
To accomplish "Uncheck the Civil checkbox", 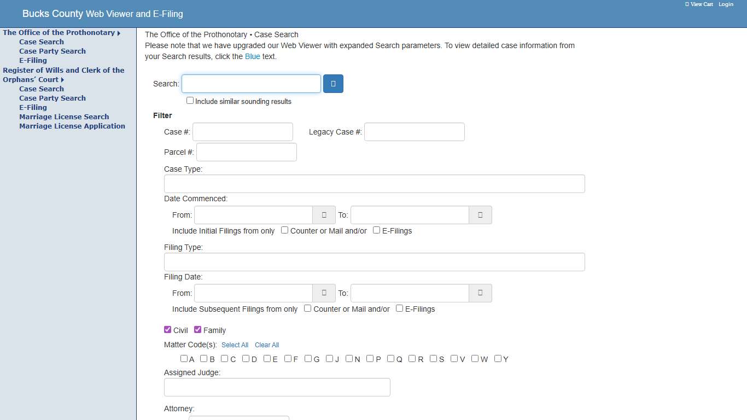I will click(168, 330).
